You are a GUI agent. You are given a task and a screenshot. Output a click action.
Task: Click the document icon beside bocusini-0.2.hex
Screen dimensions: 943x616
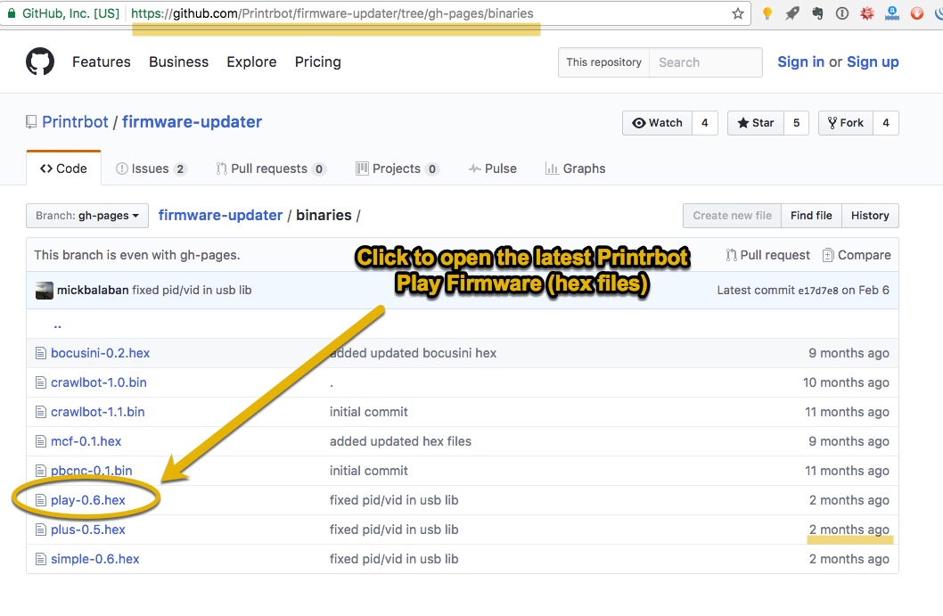coord(41,352)
